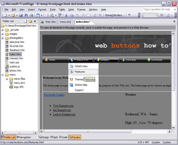Open the New page dropdown arrow
The height and width of the screenshot is (145, 178).
[9, 15]
